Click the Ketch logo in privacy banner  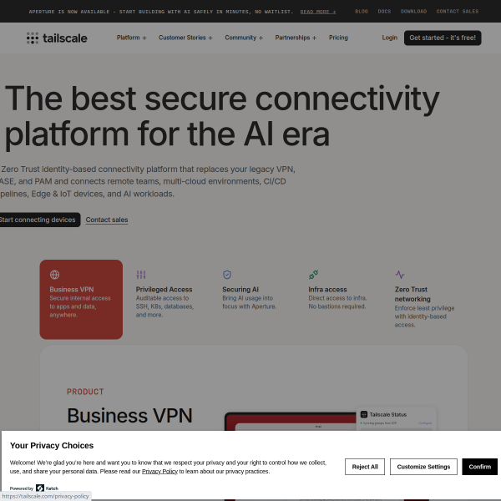pos(40,488)
